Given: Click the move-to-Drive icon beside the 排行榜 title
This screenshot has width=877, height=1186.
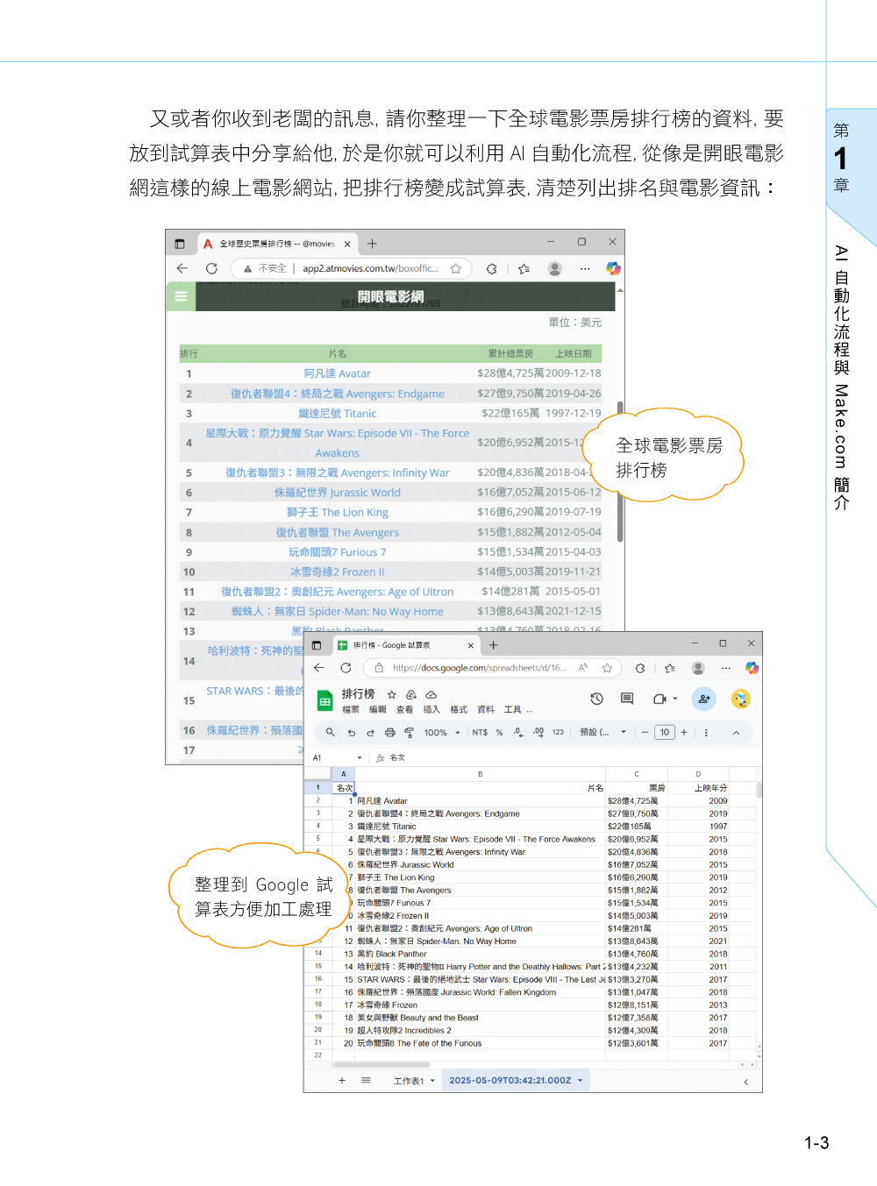Looking at the screenshot, I should pyautogui.click(x=410, y=694).
